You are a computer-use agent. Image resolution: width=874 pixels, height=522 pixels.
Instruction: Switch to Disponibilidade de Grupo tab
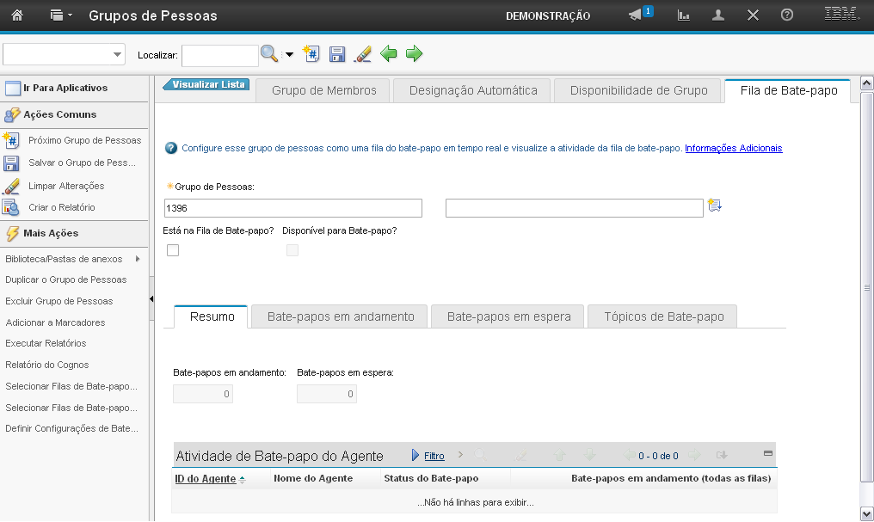(x=638, y=90)
